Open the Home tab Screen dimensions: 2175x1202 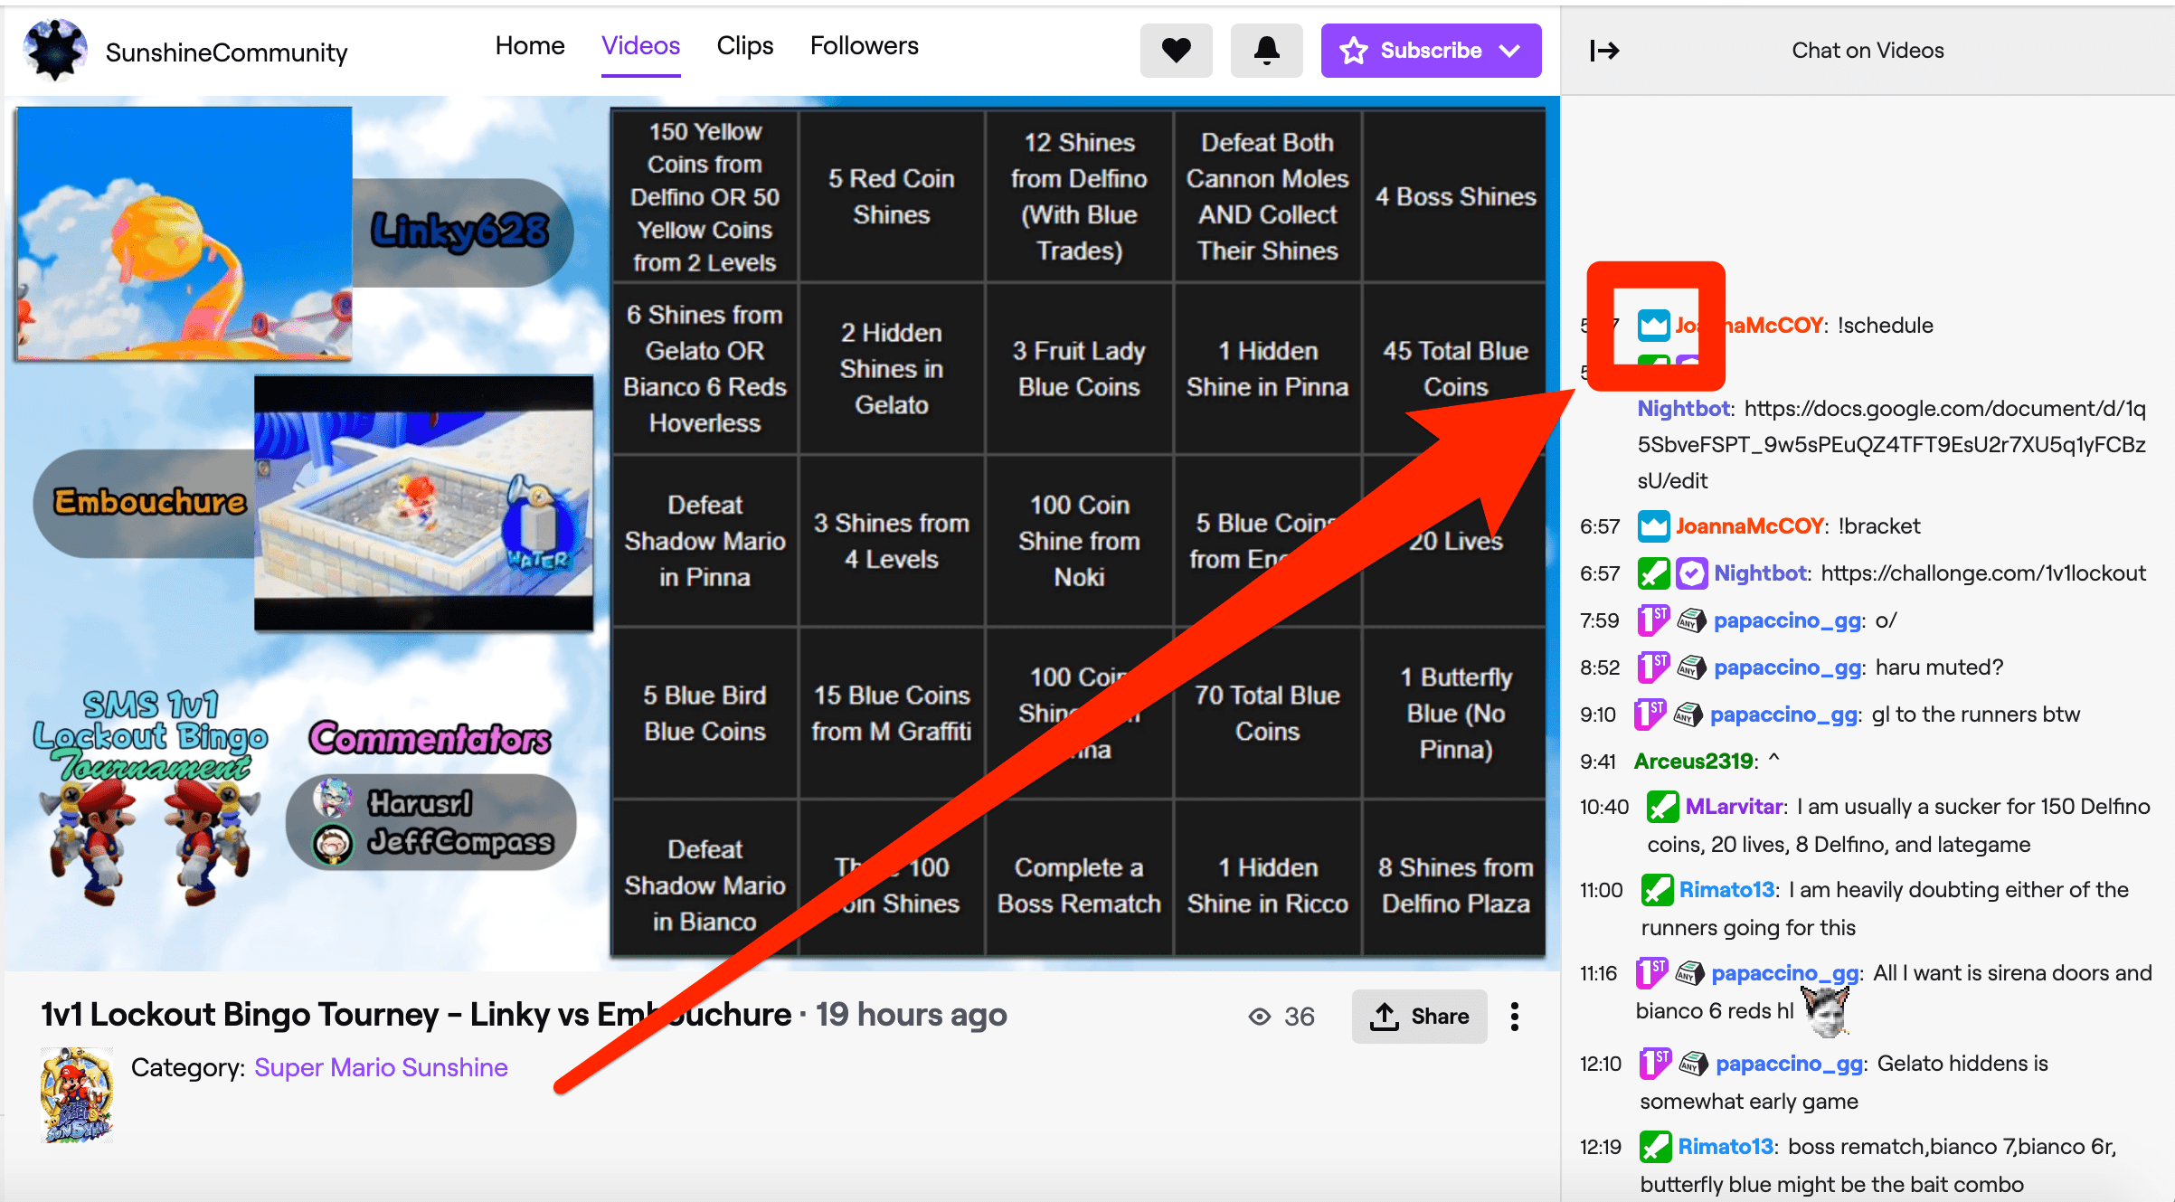530,46
